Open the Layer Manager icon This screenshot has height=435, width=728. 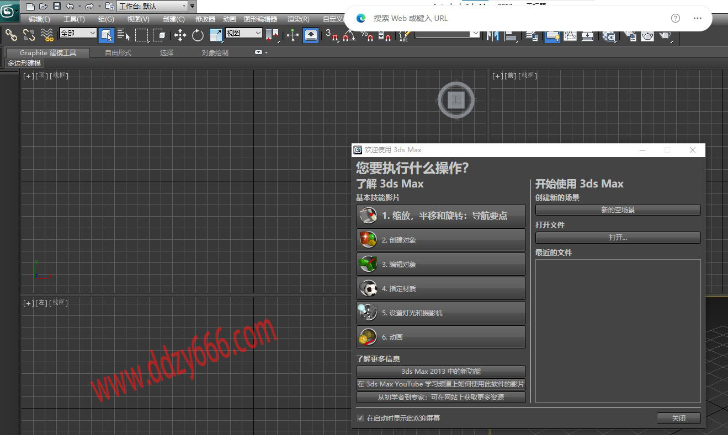pos(533,35)
